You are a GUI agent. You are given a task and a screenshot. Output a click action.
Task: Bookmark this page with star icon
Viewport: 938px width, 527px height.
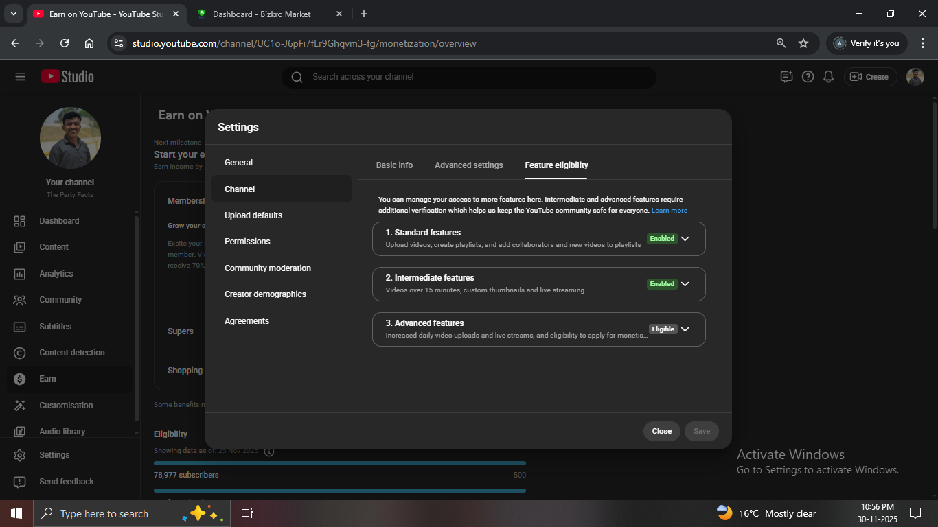pos(803,43)
